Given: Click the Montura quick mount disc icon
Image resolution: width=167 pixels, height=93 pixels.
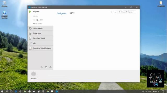Looking at the screenshot, I should [34, 74].
